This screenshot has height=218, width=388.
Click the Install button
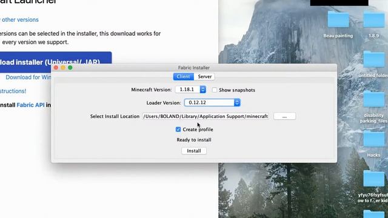[194, 151]
